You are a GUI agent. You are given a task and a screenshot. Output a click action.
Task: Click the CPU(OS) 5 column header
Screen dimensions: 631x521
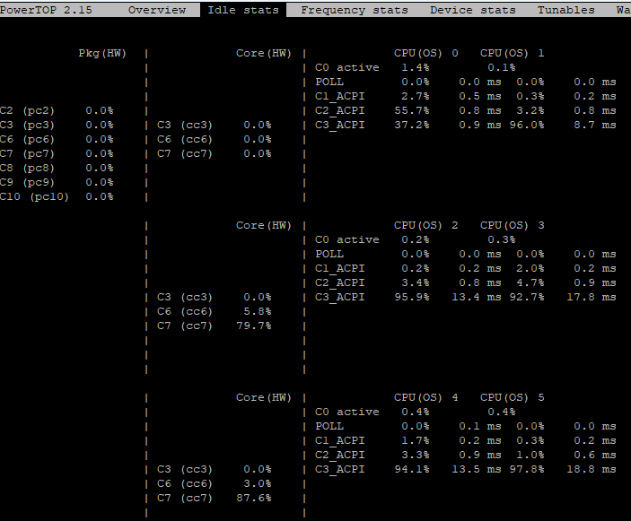[x=512, y=397]
